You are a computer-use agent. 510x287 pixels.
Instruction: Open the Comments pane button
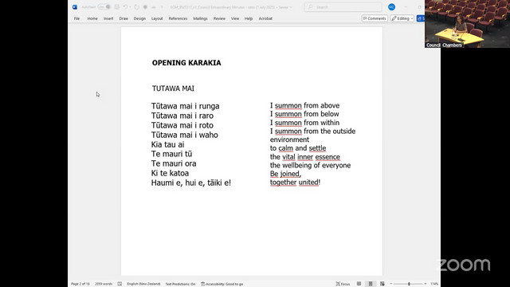click(x=375, y=18)
